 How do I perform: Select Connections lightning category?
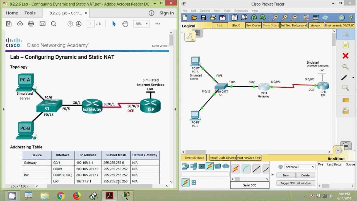click(209, 166)
